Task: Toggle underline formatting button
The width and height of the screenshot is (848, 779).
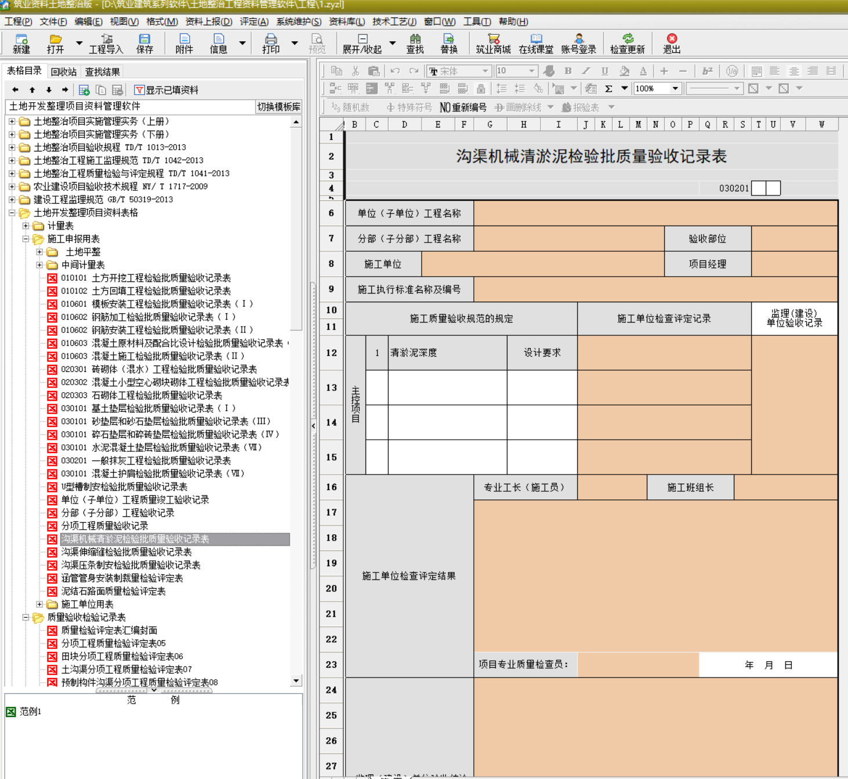Action: point(605,71)
